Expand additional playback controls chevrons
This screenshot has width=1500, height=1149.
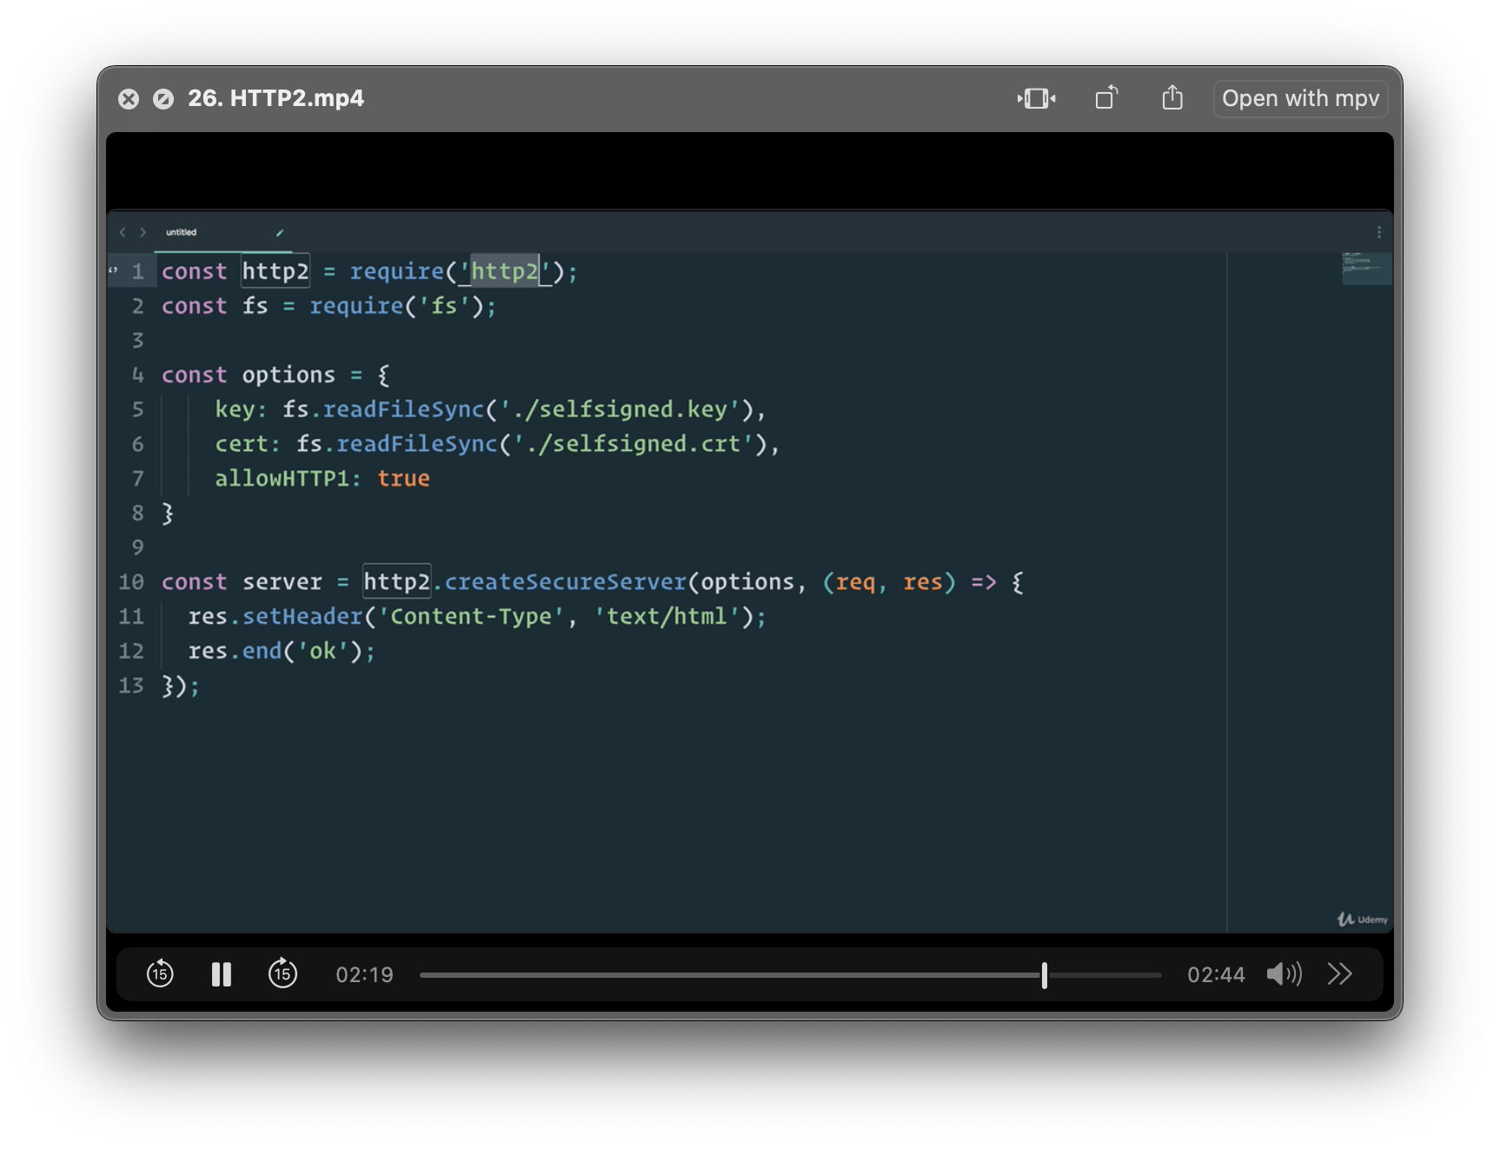coord(1339,974)
